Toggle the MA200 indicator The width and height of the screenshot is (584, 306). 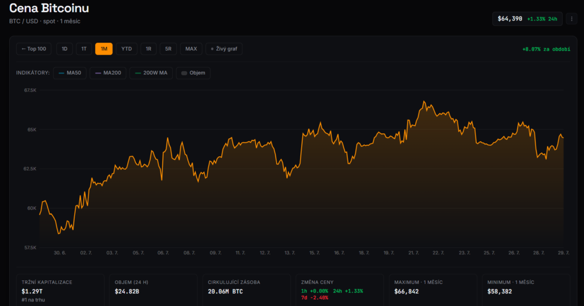pos(108,73)
